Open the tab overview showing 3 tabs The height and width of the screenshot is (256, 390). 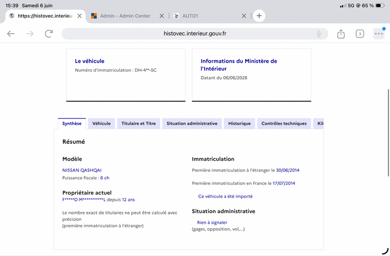(x=360, y=34)
